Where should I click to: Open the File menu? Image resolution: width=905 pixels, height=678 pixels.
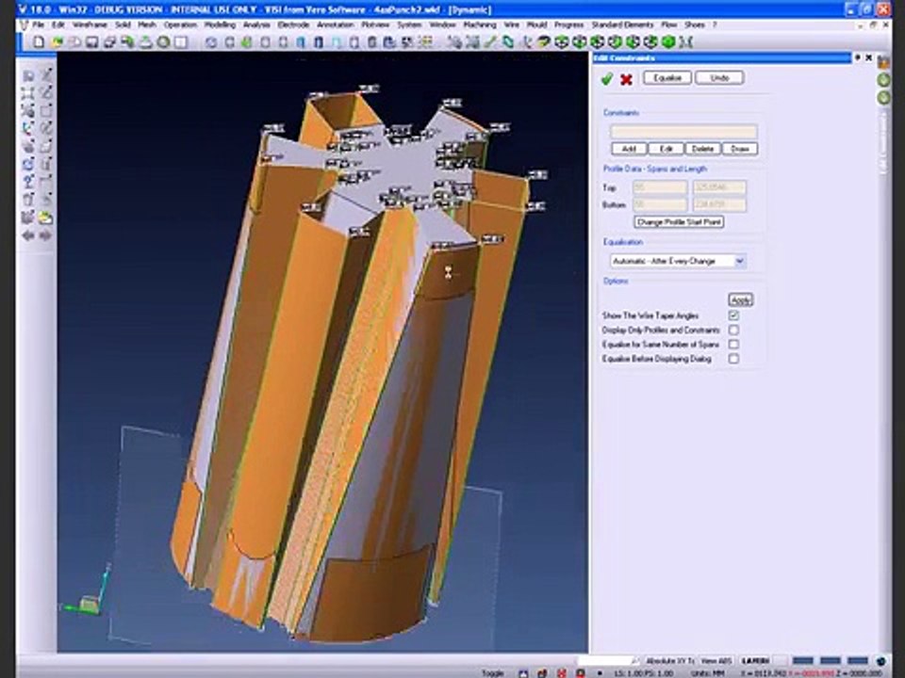pyautogui.click(x=38, y=24)
